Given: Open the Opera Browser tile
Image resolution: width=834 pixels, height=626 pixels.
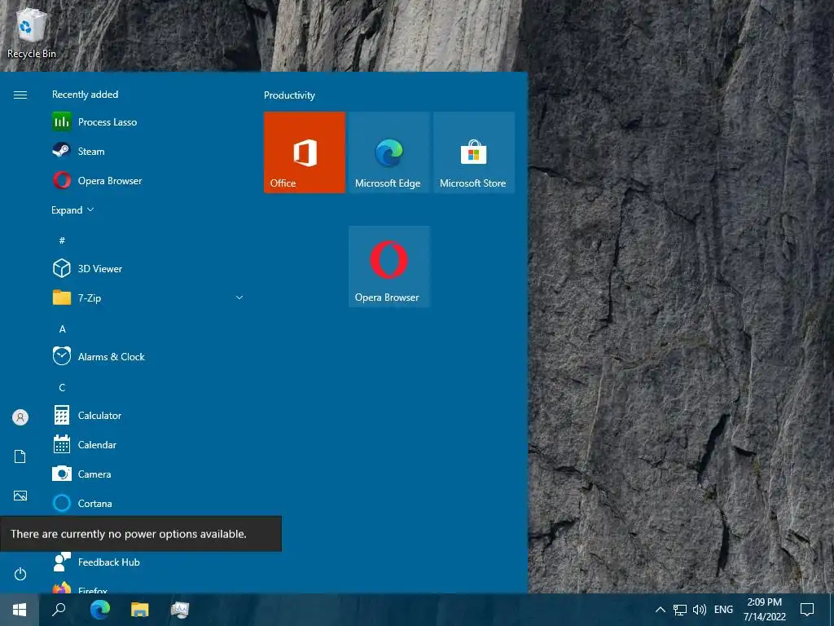Looking at the screenshot, I should click(388, 267).
